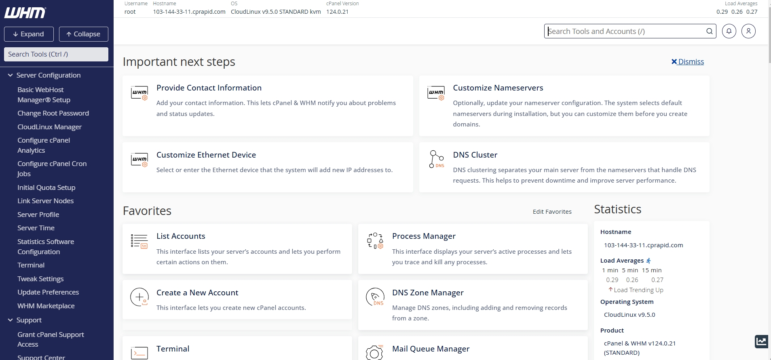Click the Provide Contact Information icon
This screenshot has height=360, width=771.
tap(139, 93)
